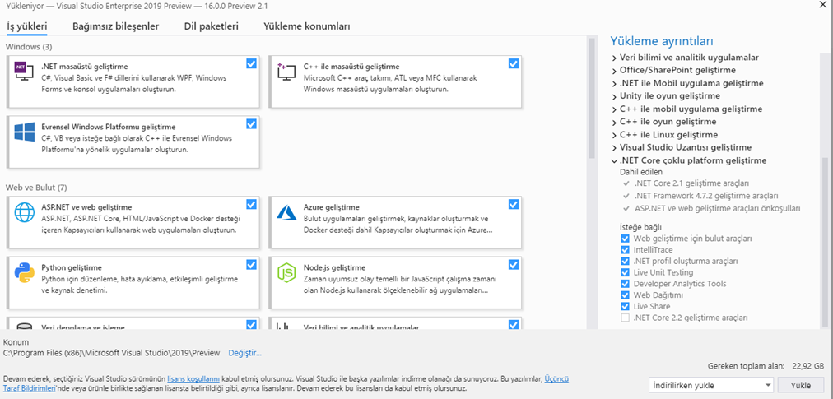Click the Yükleme ayrıntıları heading
833x399 pixels.
662,41
